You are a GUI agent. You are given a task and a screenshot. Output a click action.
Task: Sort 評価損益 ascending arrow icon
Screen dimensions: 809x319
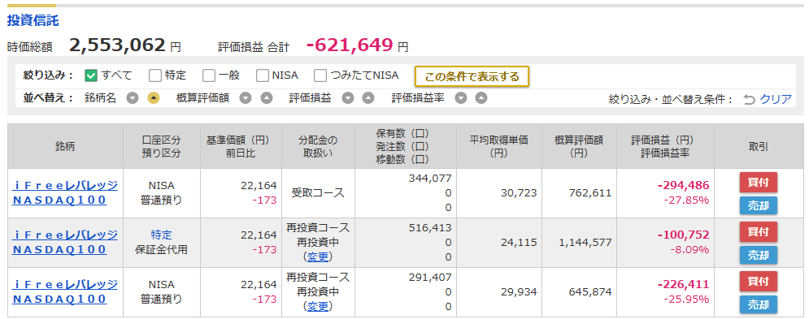(x=368, y=98)
